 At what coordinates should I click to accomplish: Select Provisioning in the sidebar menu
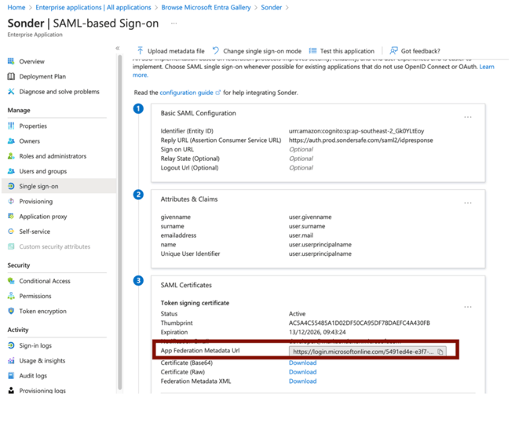(35, 202)
